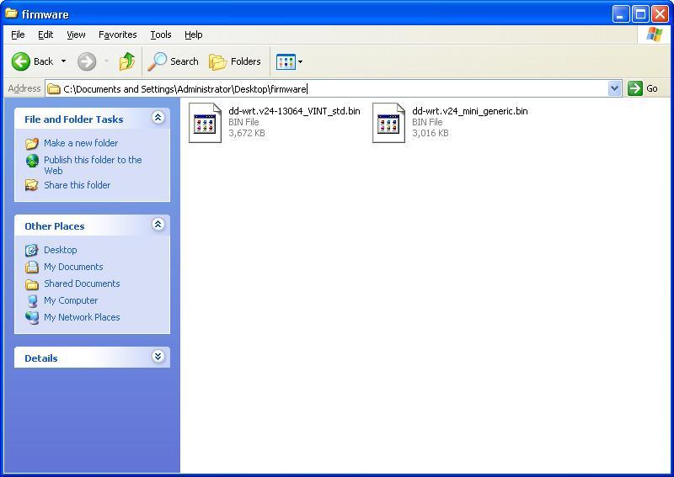The height and width of the screenshot is (477, 674).
Task: Open My Documents link
Action: (73, 267)
